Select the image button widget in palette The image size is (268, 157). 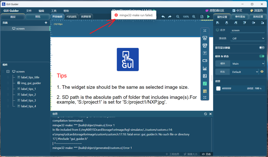[x=205, y=45]
